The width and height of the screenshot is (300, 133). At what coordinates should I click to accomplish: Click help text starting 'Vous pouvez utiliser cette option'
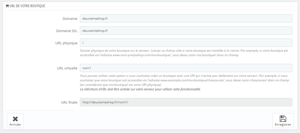point(184,80)
